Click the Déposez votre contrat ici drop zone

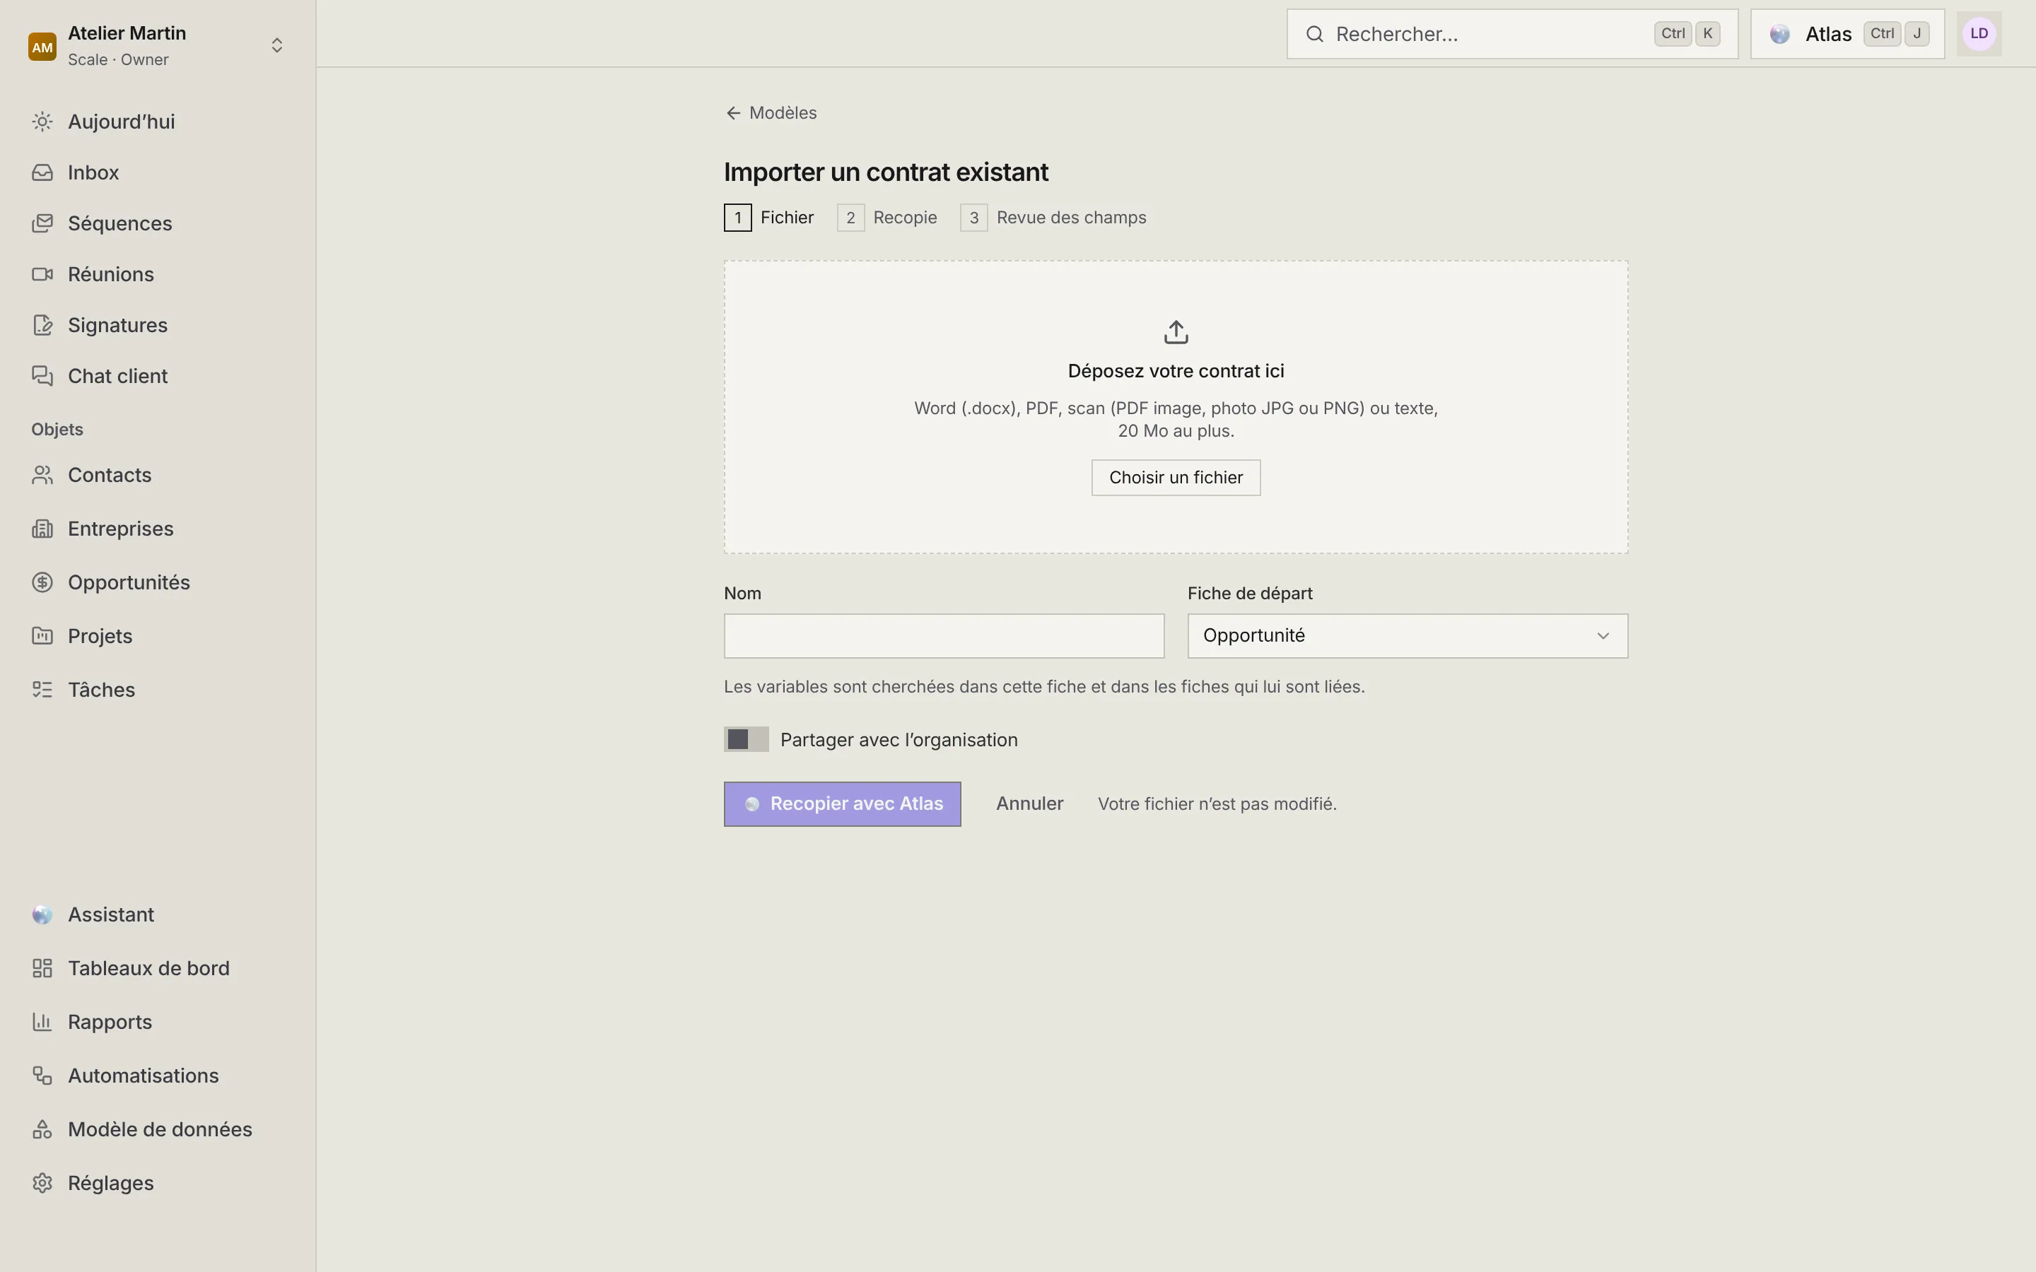coord(1176,407)
